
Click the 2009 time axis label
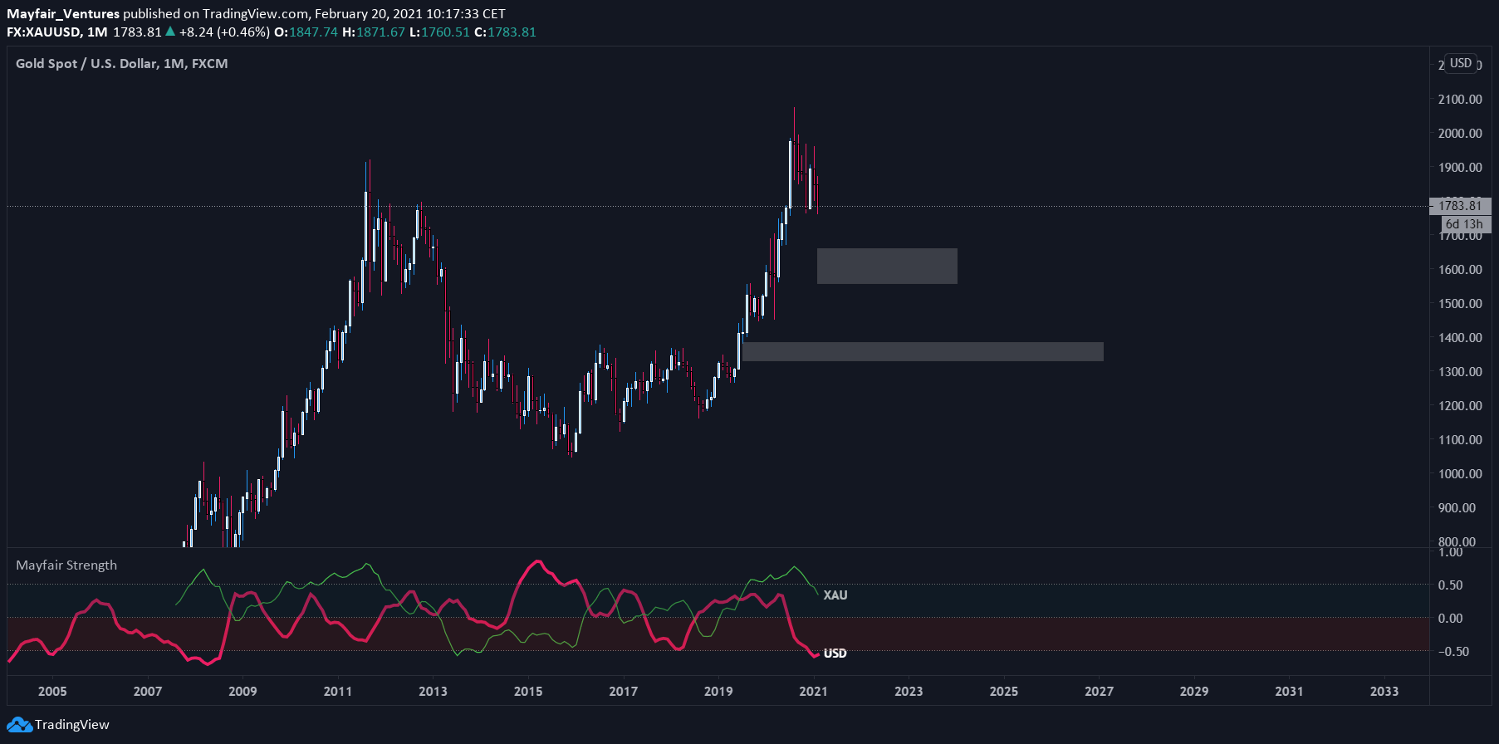[242, 692]
